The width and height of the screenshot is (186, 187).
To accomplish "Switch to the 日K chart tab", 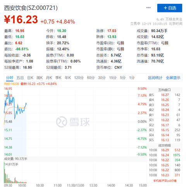I will [x=30, y=78].
